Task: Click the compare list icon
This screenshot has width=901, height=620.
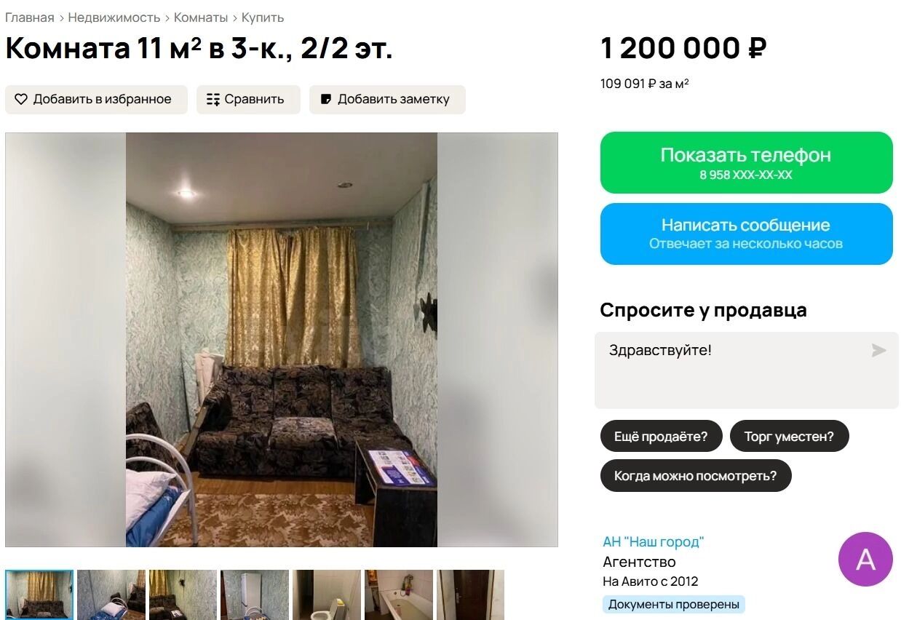Action: pos(213,100)
